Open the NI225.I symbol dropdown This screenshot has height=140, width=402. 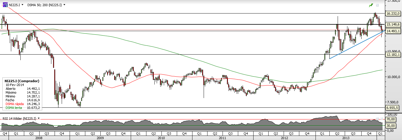(22, 5)
